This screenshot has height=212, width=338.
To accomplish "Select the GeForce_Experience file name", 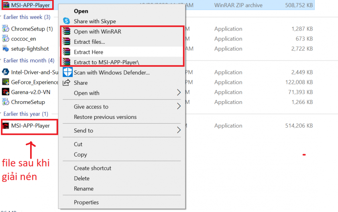I will [35, 82].
